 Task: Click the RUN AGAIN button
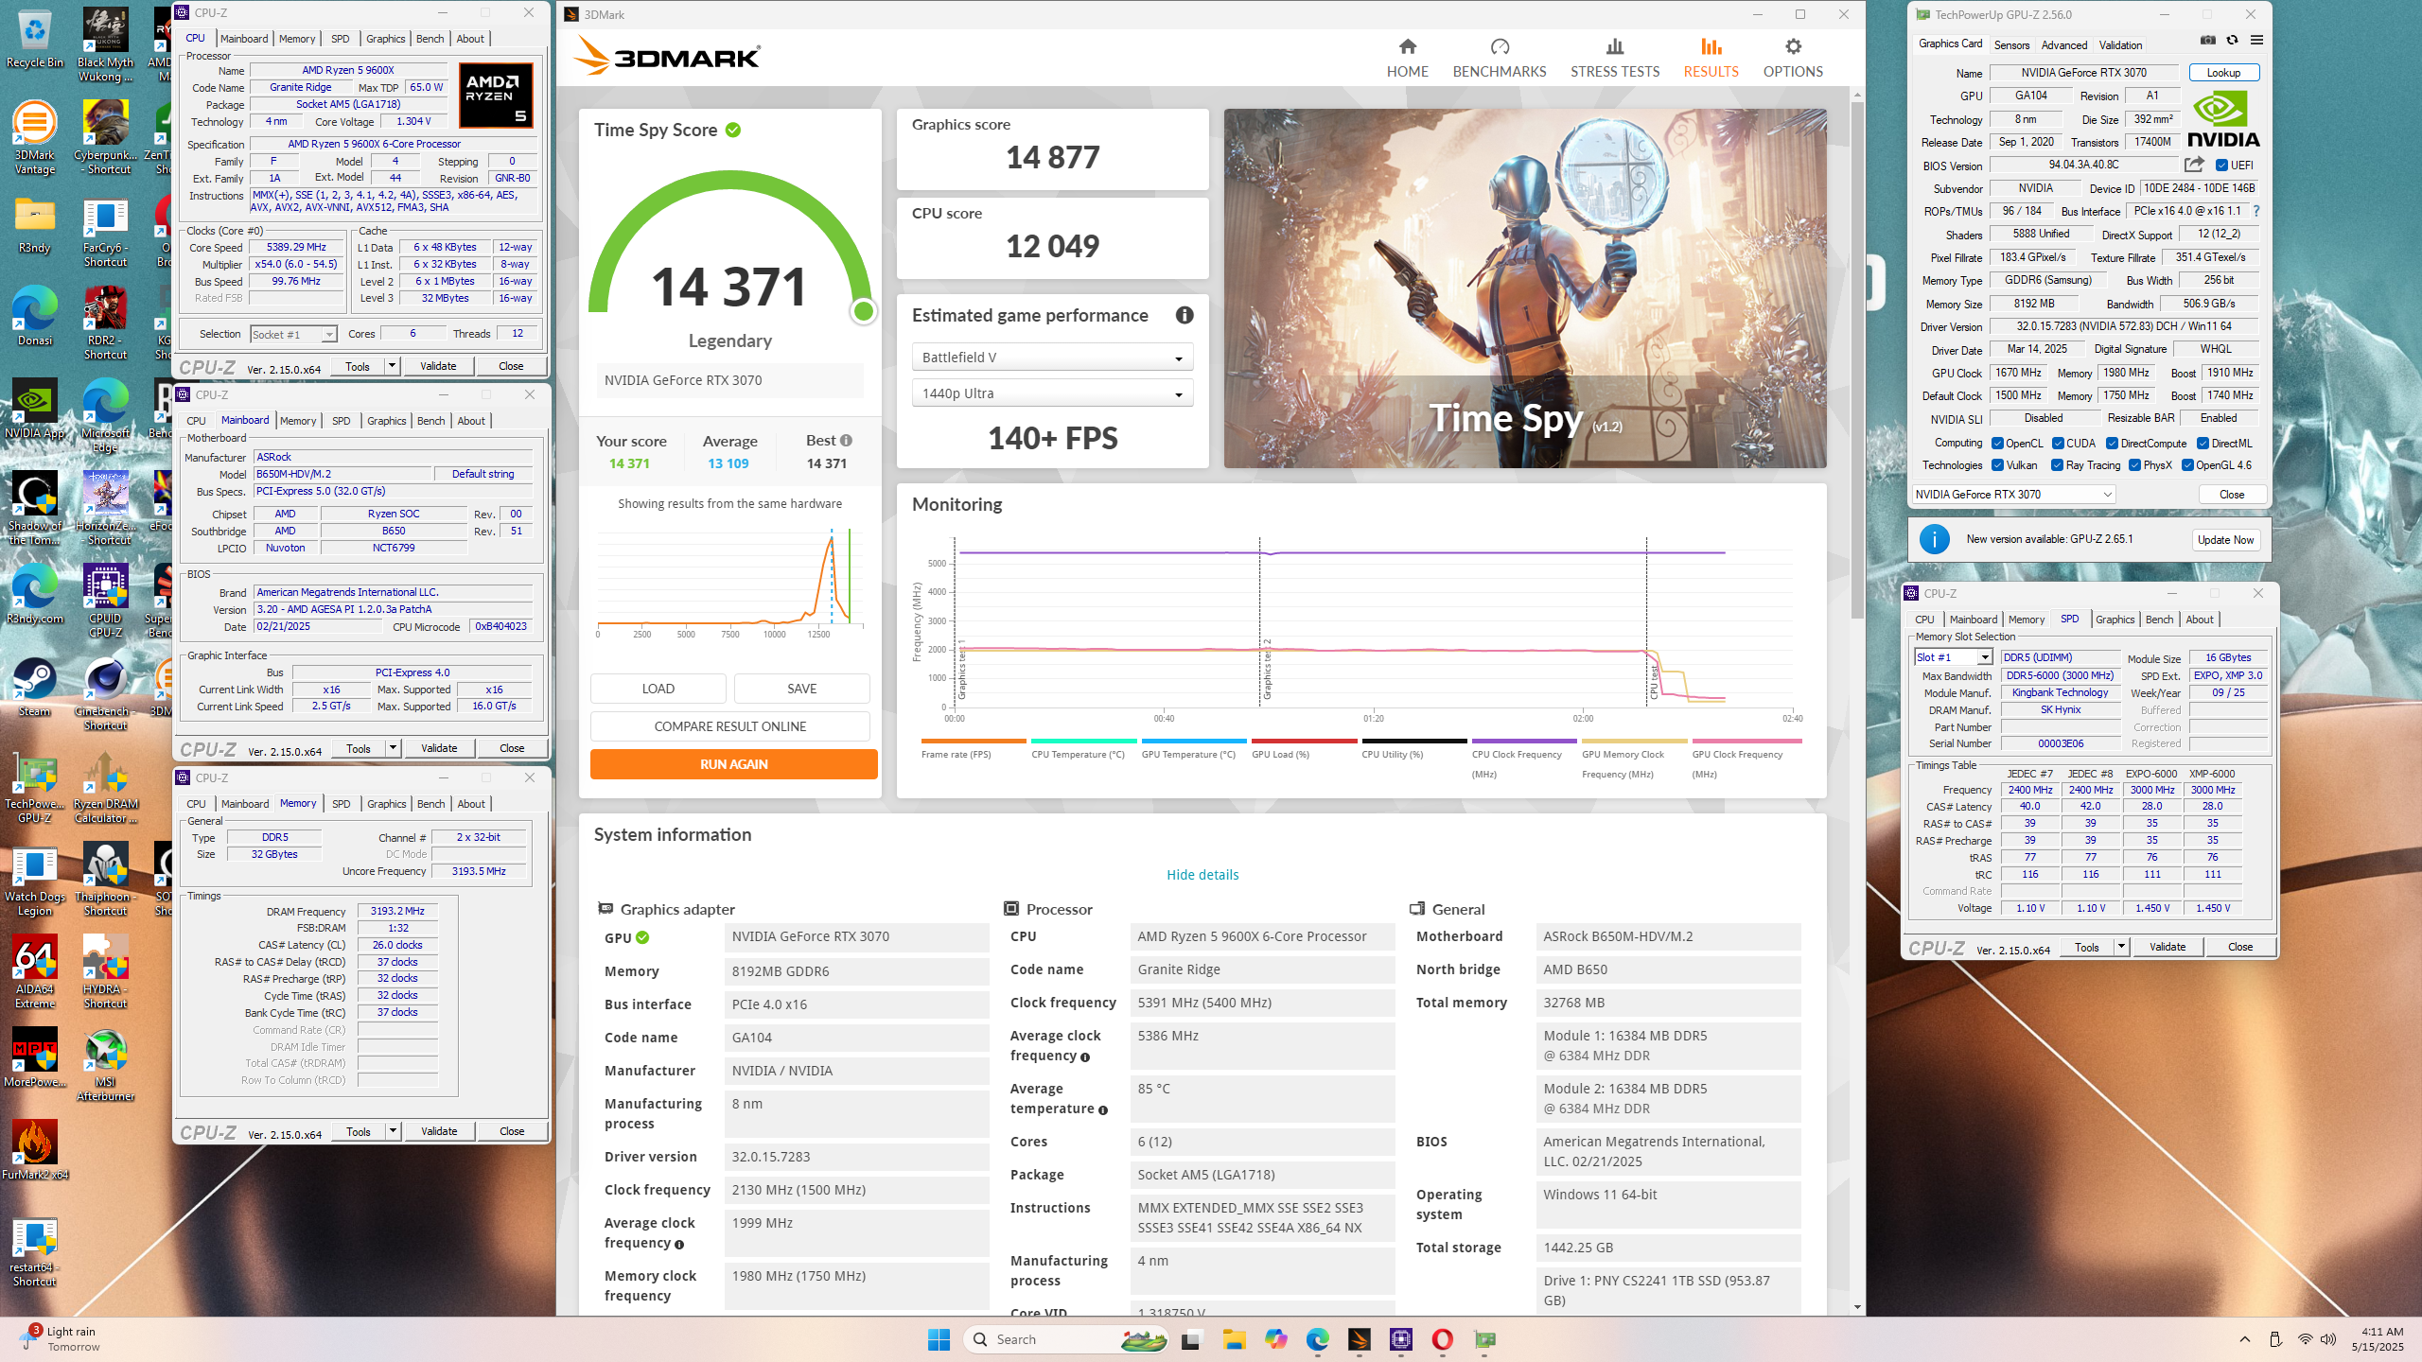[x=733, y=764]
